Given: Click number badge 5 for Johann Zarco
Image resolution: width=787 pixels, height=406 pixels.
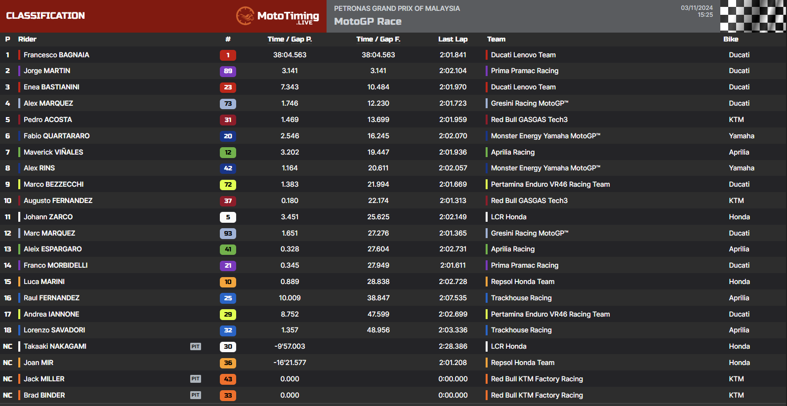Looking at the screenshot, I should coord(228,217).
